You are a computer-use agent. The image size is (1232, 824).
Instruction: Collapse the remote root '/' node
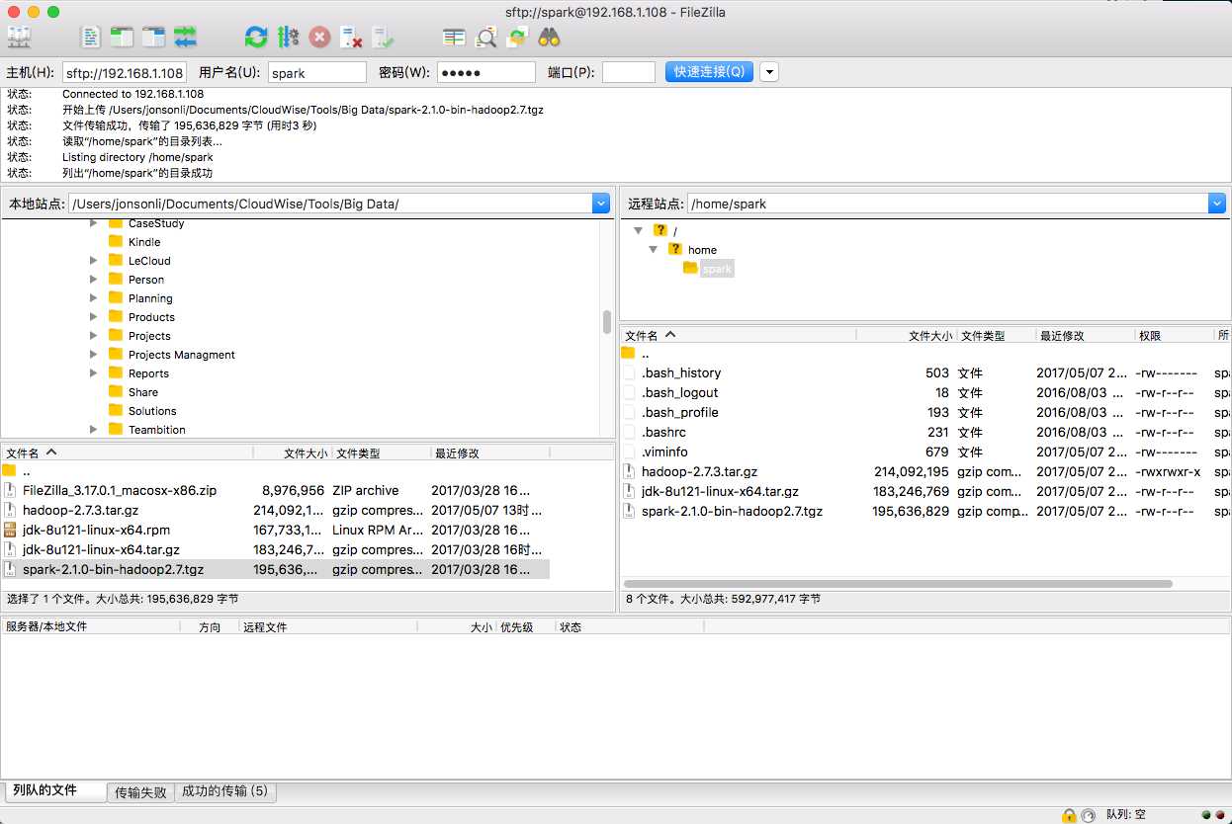point(639,230)
